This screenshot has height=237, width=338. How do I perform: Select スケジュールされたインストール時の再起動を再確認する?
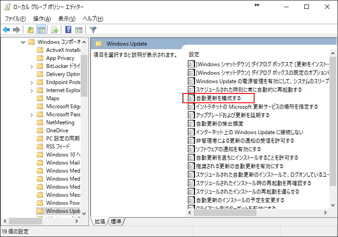254,183
